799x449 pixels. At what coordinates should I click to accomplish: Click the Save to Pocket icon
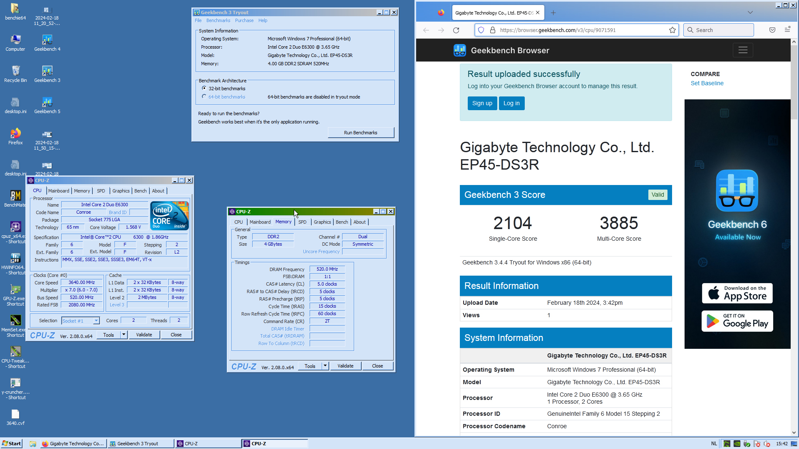point(772,30)
